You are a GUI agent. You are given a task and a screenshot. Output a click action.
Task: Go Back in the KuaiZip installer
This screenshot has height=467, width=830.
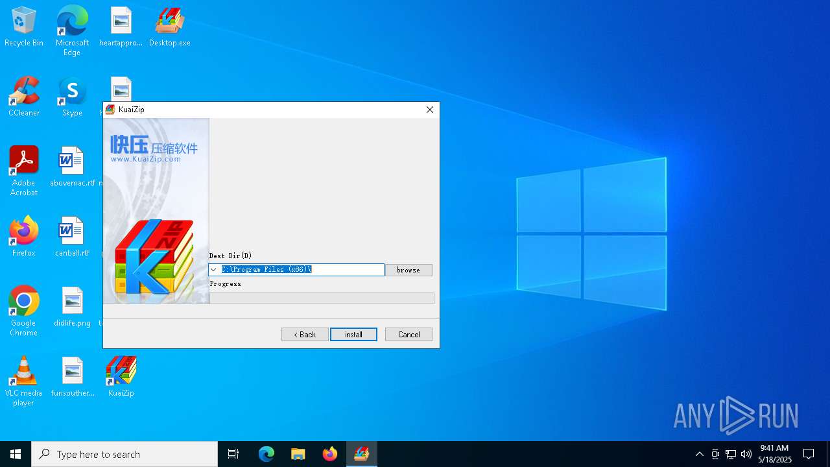[x=305, y=335]
